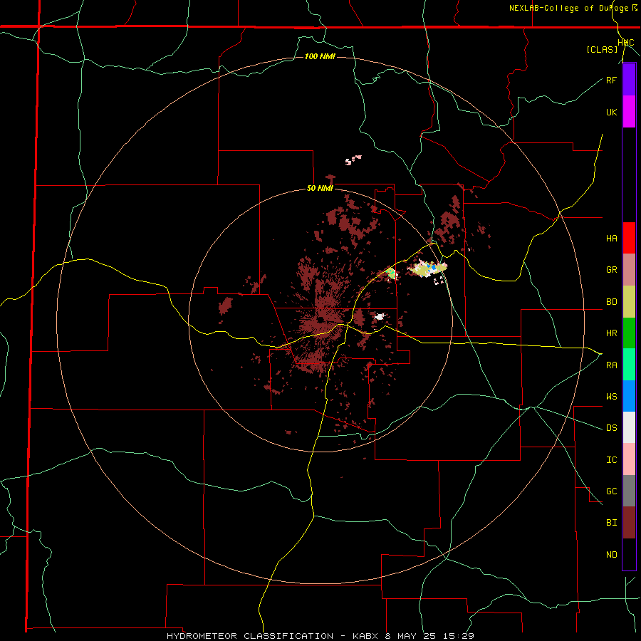This screenshot has width=641, height=641.
Task: Click the white dry-snow echo east of radar
Action: pos(380,316)
